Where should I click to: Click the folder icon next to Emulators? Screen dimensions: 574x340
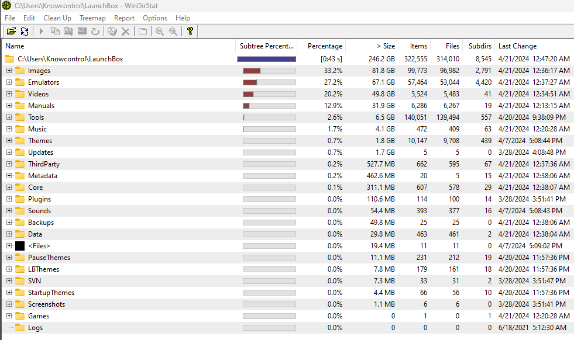[x=20, y=82]
